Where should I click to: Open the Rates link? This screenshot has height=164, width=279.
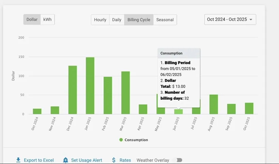[125, 160]
